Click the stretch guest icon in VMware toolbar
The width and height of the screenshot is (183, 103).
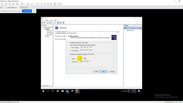(x=59, y=4)
